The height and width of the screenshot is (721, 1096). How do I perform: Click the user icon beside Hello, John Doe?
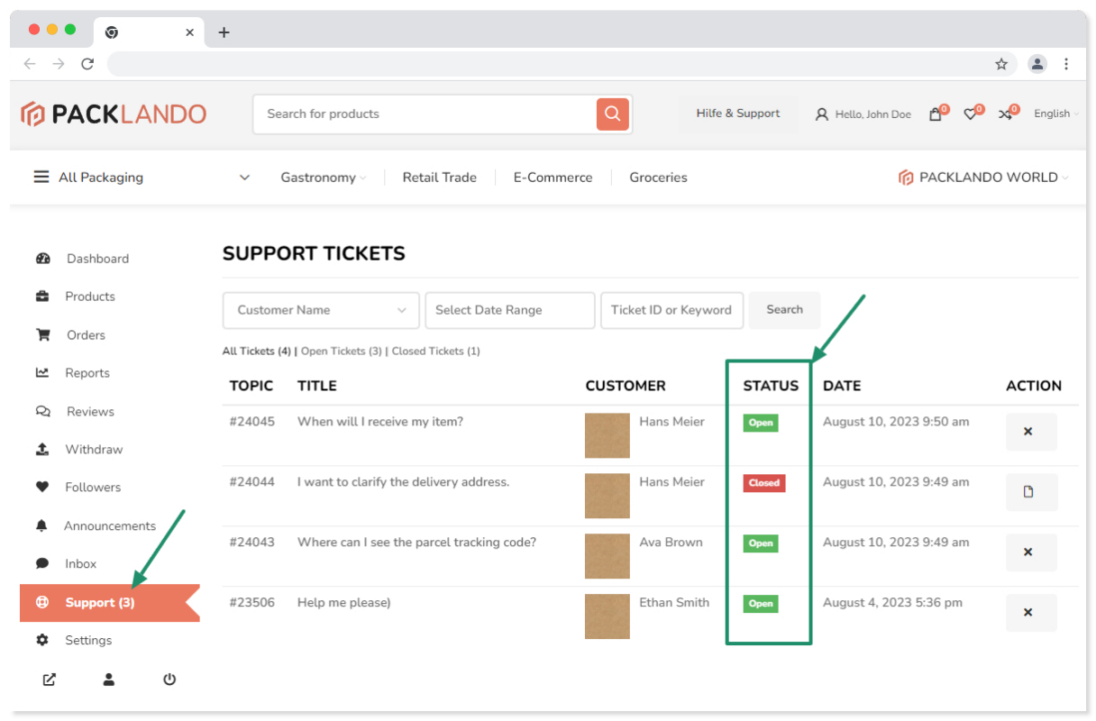(821, 114)
